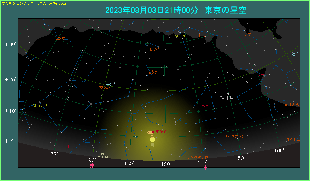Click the 東 (East) direction marker
This screenshot has width=310, height=181.
[92, 166]
